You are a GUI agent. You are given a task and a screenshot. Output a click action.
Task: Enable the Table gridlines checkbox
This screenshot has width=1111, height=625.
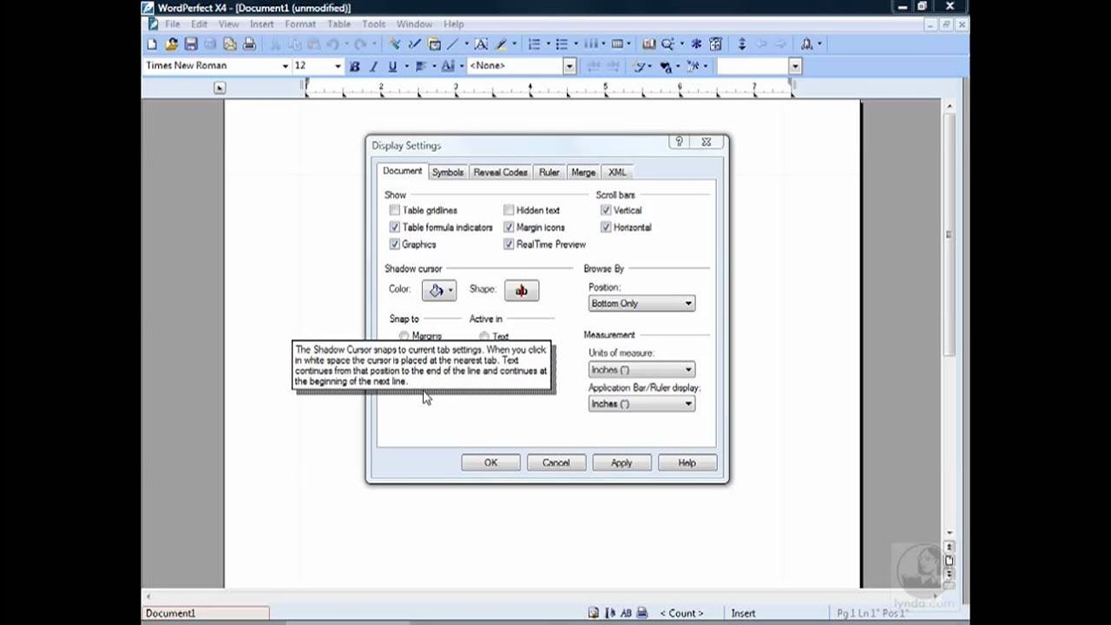(x=395, y=210)
